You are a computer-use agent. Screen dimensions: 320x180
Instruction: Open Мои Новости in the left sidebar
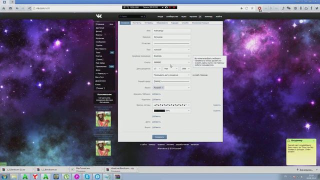100,49
